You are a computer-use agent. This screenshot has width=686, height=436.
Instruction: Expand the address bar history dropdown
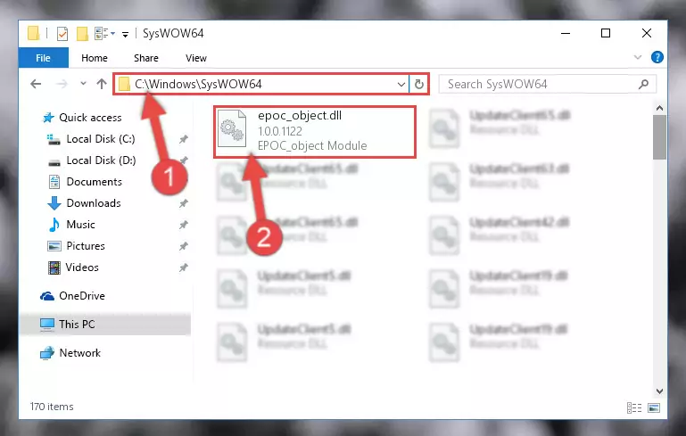click(401, 84)
